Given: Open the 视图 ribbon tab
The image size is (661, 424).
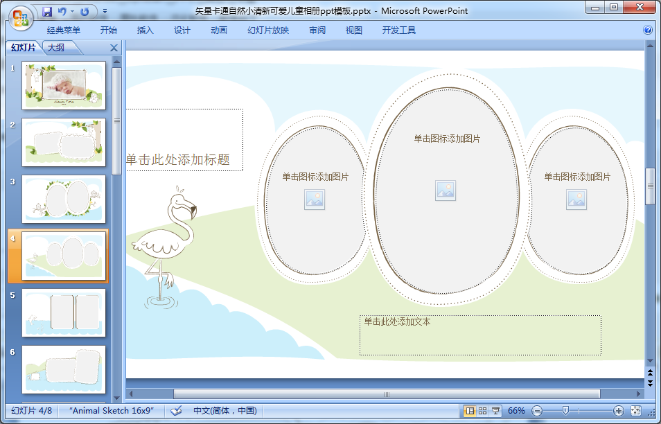Looking at the screenshot, I should (x=353, y=30).
